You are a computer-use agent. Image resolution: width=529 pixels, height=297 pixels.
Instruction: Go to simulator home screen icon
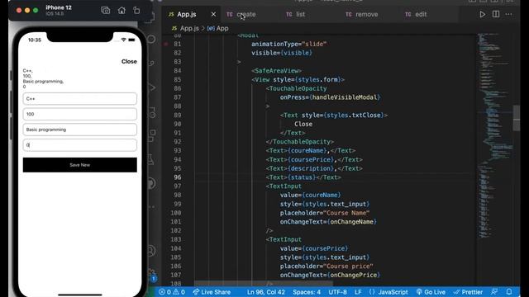pyautogui.click(x=122, y=11)
